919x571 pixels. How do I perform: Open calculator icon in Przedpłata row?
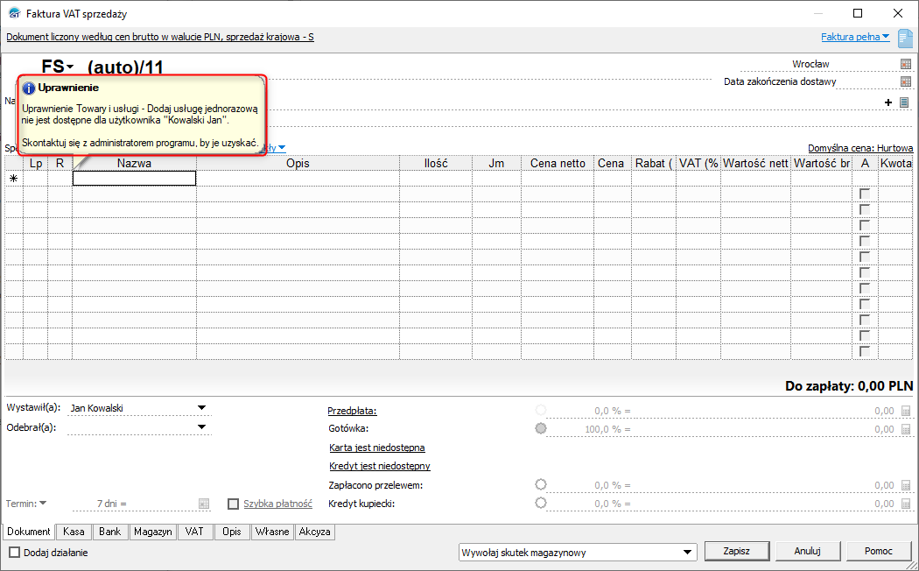(906, 411)
